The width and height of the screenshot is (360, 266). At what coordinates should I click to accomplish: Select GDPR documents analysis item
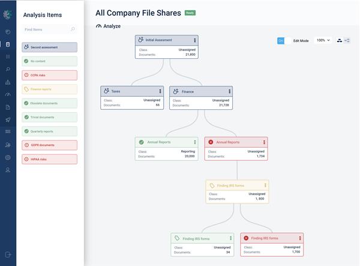tap(50, 145)
